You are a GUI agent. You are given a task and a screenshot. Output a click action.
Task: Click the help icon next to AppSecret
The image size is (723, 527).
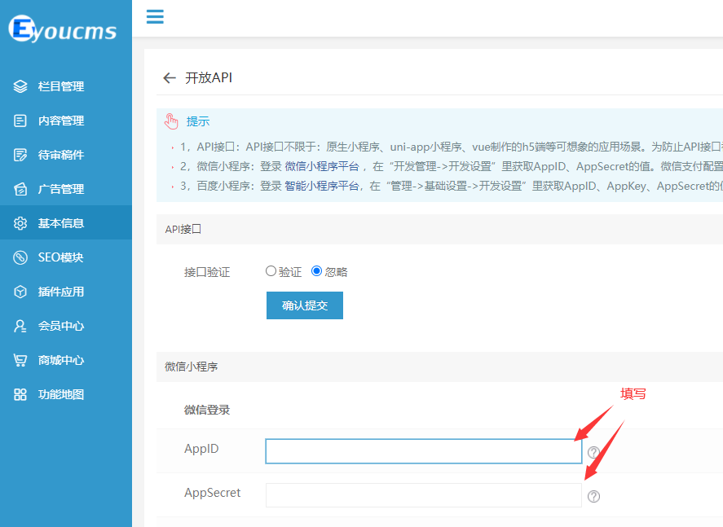click(x=593, y=496)
